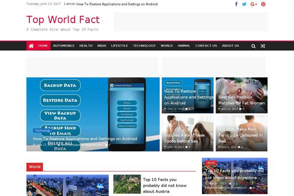Click the Top World Fact site title

point(63,20)
